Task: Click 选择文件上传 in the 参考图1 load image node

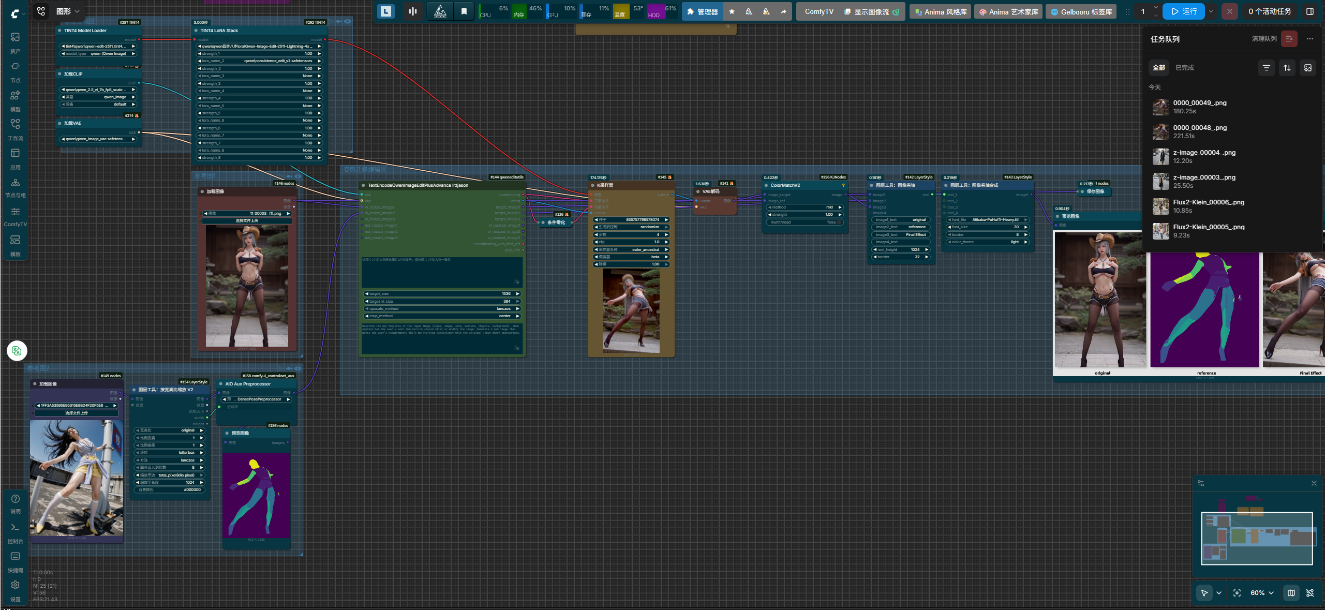Action: 247,221
